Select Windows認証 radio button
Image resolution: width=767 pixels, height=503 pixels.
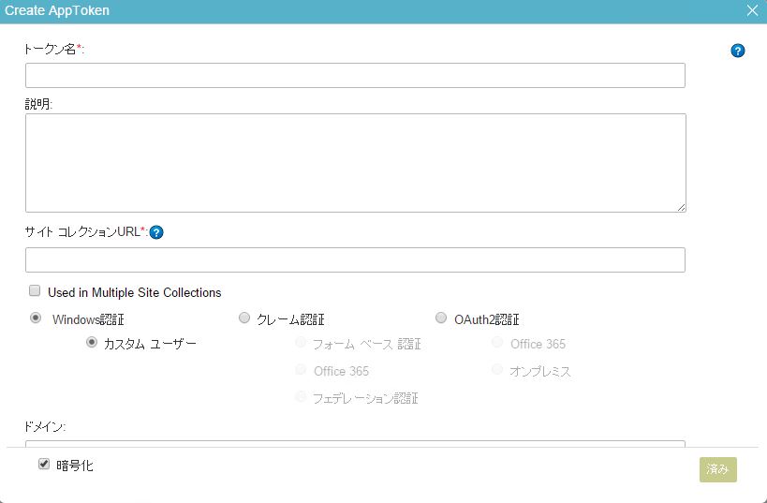pyautogui.click(x=36, y=318)
